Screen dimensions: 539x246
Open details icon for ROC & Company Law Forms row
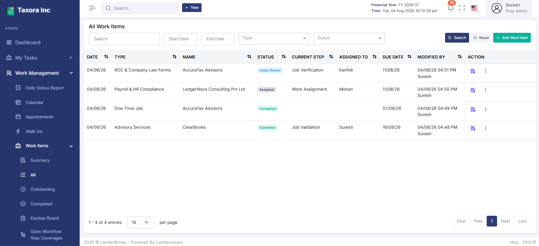(x=473, y=71)
